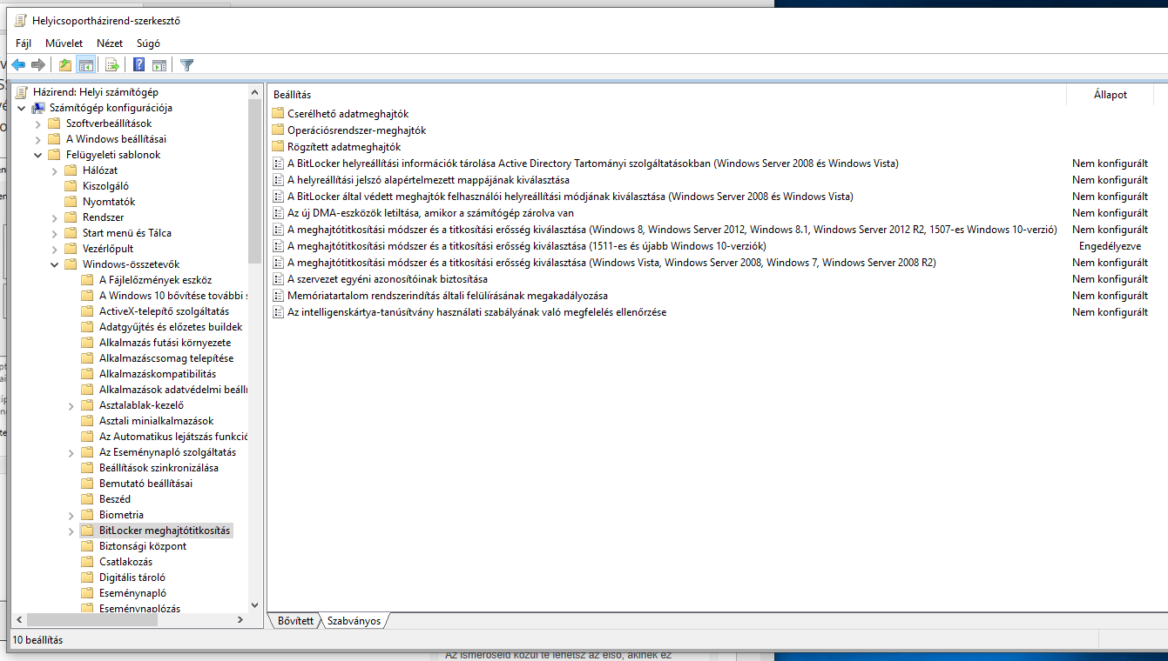Expand the BitLocker meghajtótitkosítás node

[71, 531]
